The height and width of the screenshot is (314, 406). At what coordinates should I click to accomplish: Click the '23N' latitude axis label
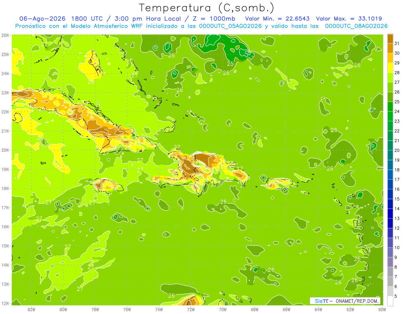pyautogui.click(x=5, y=92)
